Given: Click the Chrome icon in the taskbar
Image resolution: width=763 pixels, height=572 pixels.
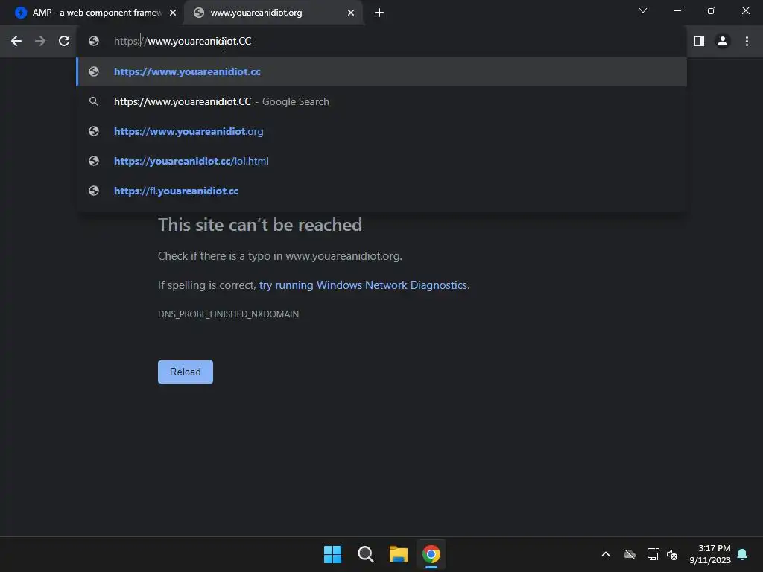Looking at the screenshot, I should (431, 554).
